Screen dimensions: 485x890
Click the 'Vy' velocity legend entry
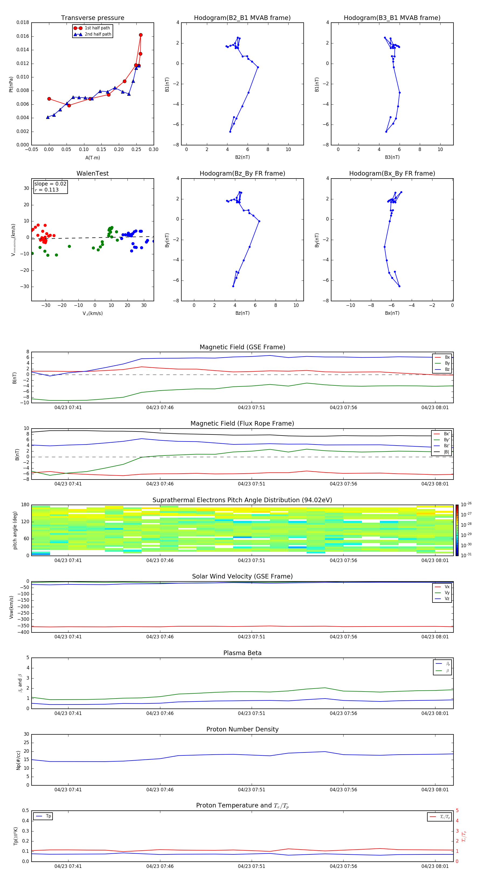pos(442,593)
